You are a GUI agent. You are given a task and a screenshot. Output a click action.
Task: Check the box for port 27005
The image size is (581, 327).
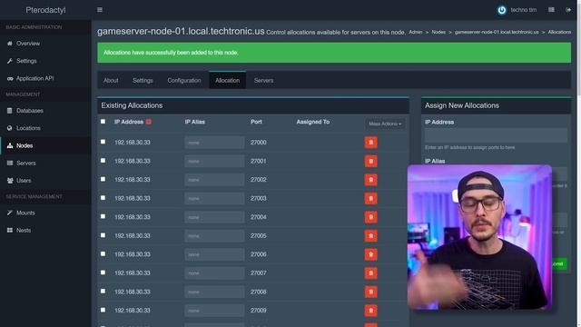click(103, 235)
